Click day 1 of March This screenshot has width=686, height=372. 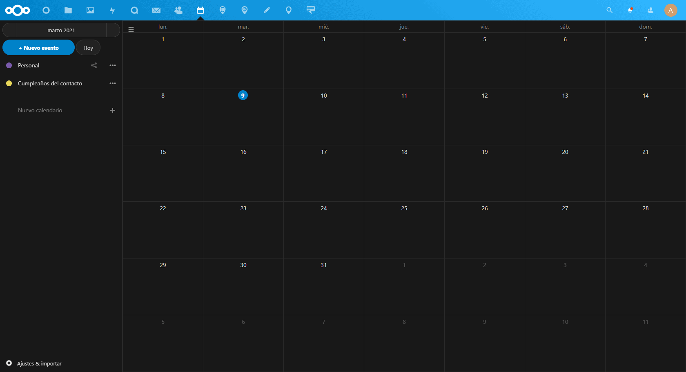(163, 39)
